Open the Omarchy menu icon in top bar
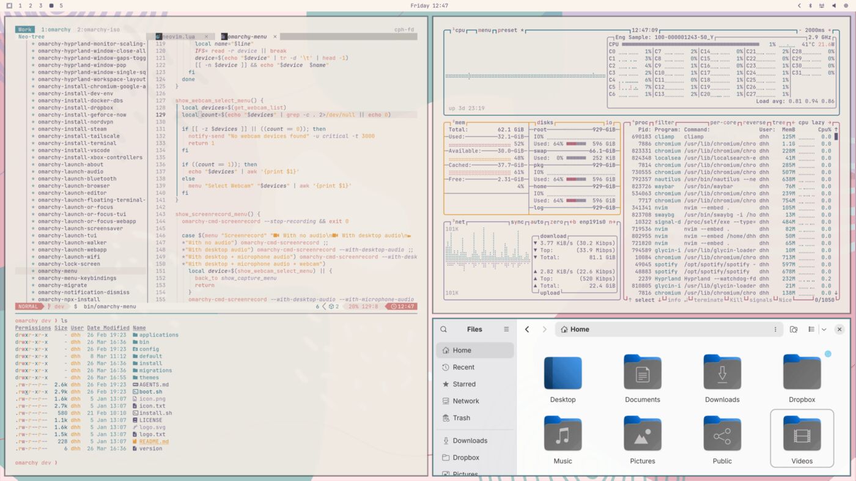 9,6
